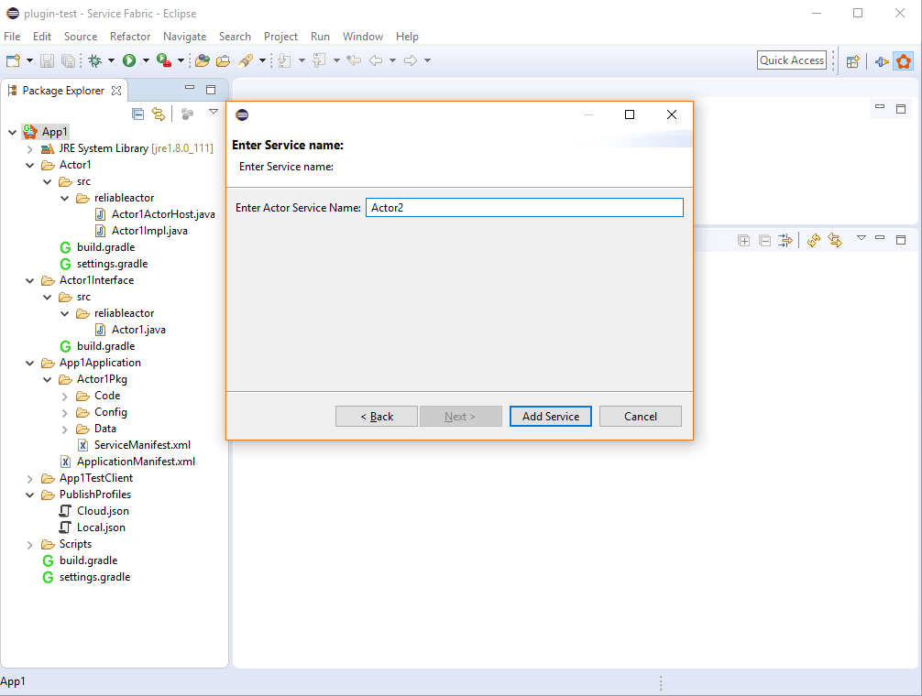Click inside the Actor Service Name field

point(523,207)
